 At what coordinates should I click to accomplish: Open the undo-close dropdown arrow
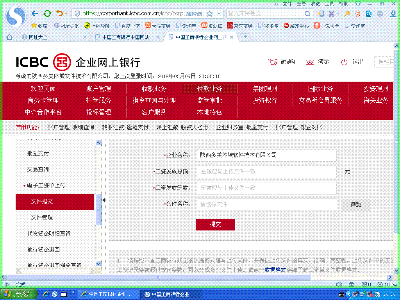click(66, 14)
